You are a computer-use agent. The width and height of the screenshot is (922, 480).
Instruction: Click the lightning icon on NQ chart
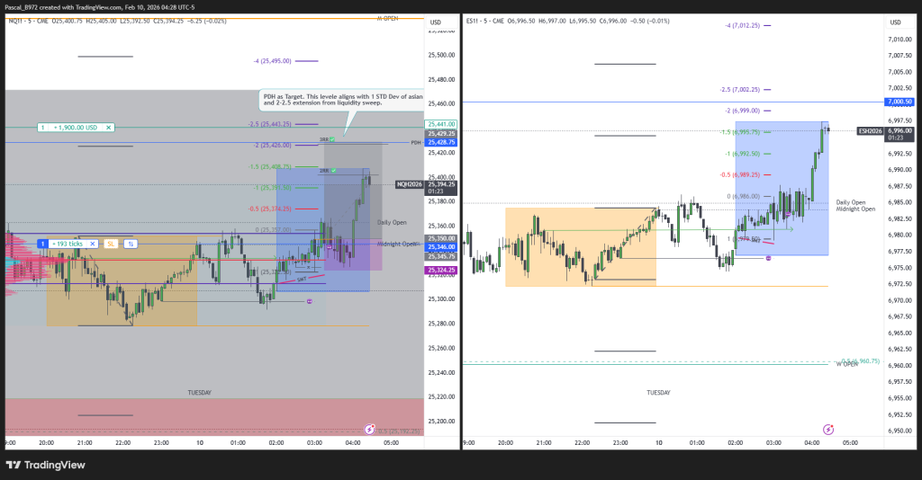click(368, 431)
